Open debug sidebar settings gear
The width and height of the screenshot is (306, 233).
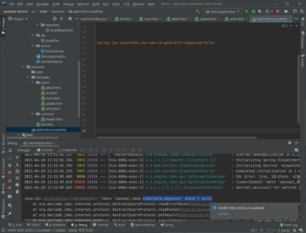click(10, 205)
